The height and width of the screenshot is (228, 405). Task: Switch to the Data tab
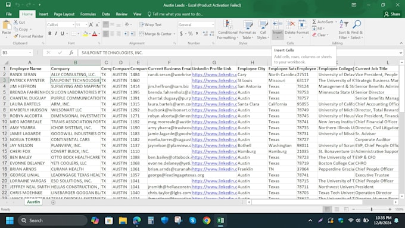pyautogui.click(x=105, y=14)
